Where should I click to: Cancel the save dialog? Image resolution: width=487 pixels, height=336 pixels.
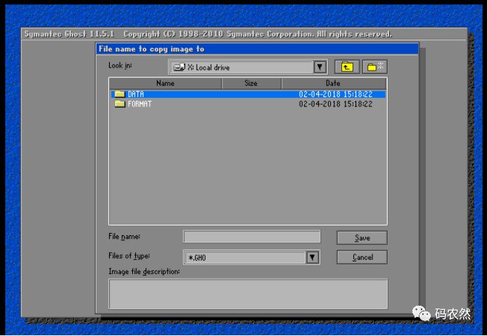362,257
